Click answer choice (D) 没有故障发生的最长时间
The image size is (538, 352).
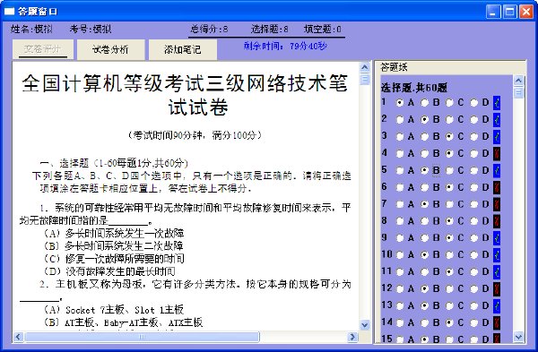(x=109, y=271)
